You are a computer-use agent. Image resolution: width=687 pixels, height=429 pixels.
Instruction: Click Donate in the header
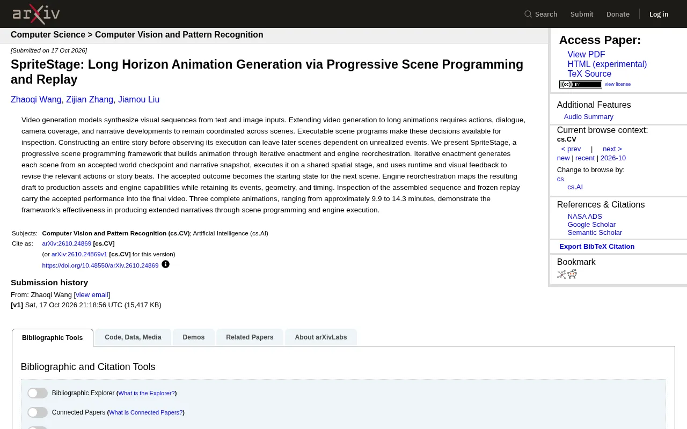coord(618,14)
